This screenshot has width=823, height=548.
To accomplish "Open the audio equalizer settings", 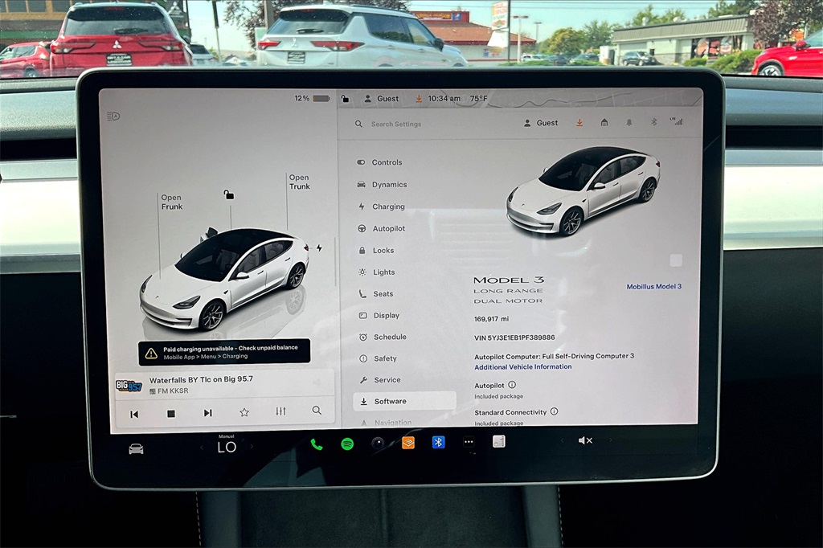I will click(280, 411).
